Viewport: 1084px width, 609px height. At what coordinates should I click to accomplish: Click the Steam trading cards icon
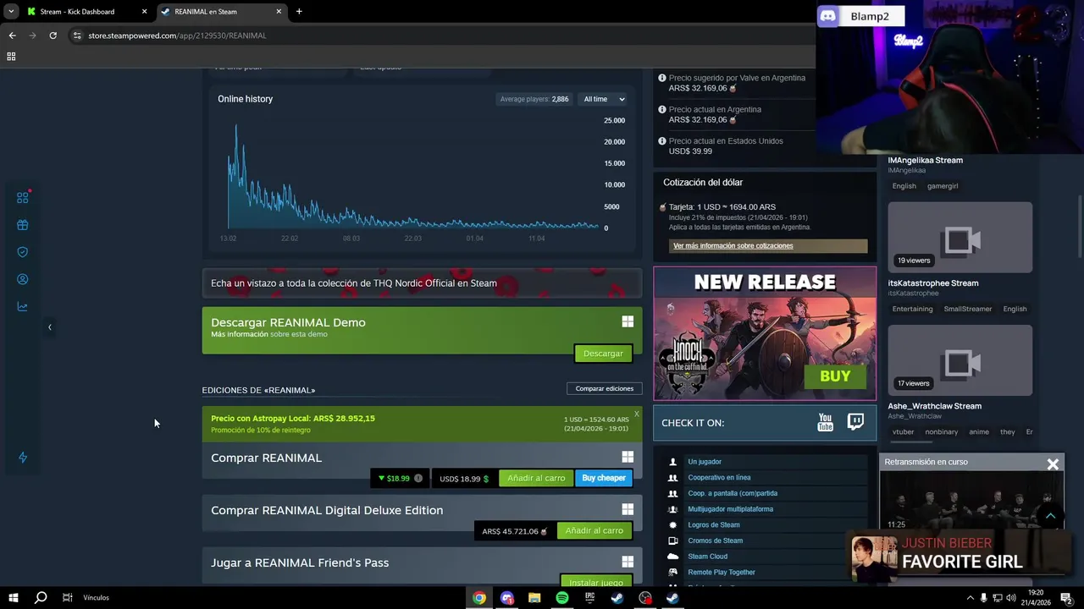pyautogui.click(x=673, y=540)
